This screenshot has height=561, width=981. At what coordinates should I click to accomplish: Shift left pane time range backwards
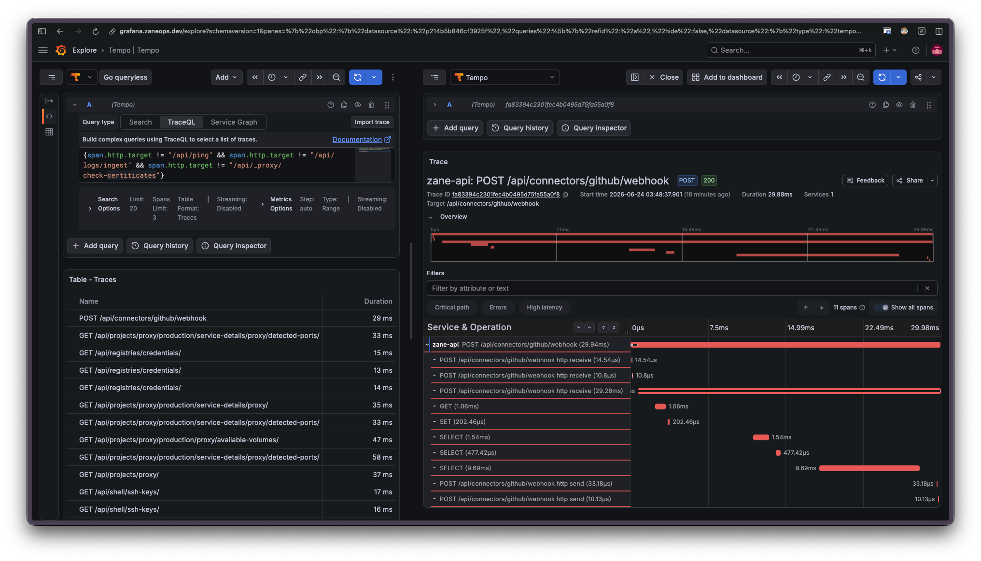pyautogui.click(x=255, y=77)
